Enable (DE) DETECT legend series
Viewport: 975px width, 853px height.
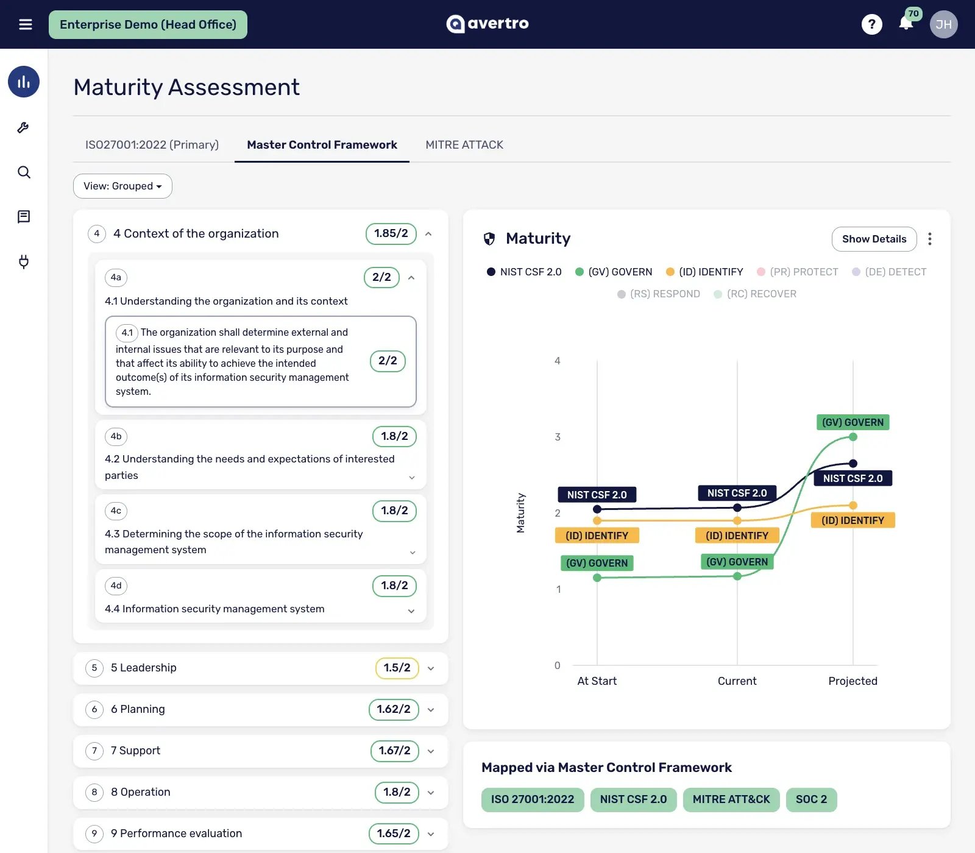889,272
